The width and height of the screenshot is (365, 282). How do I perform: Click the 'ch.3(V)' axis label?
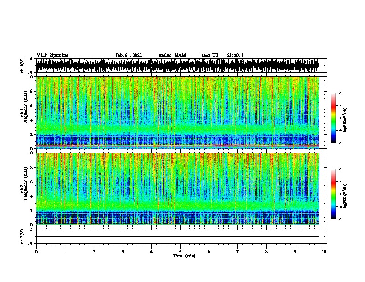22,237
